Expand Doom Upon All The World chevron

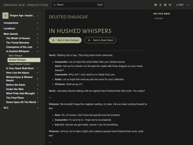[38, 102]
